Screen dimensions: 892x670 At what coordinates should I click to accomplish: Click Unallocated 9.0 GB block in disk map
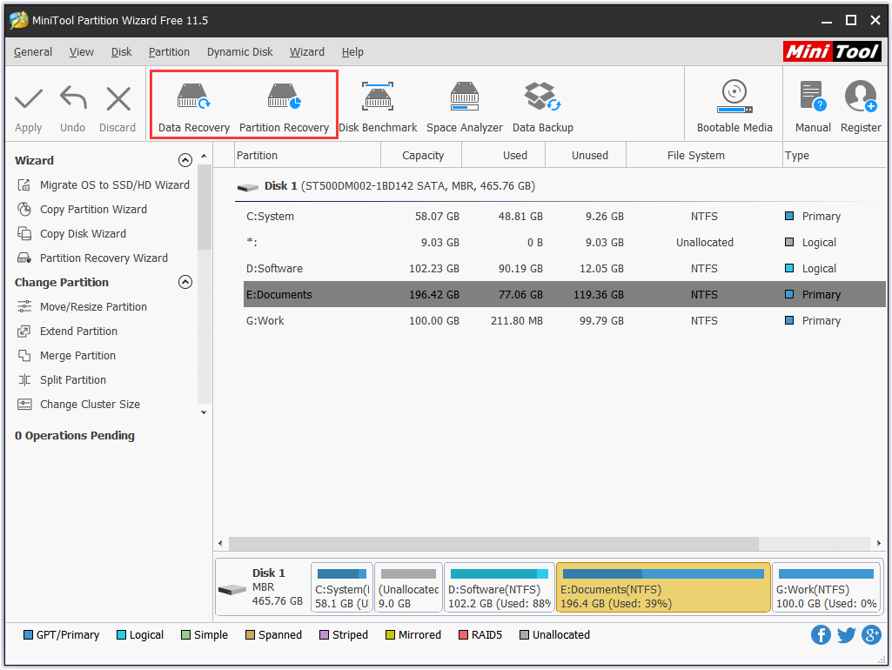click(408, 587)
